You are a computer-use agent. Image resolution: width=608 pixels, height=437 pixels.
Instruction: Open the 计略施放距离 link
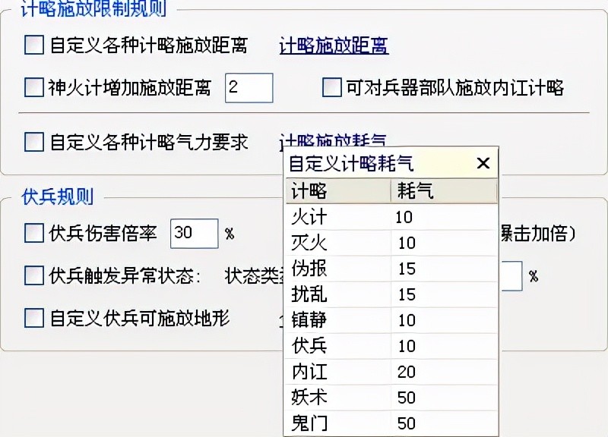point(333,46)
